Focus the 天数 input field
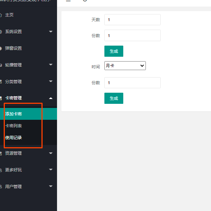Image resolution: width=211 pixels, height=211 pixels. pos(133,20)
